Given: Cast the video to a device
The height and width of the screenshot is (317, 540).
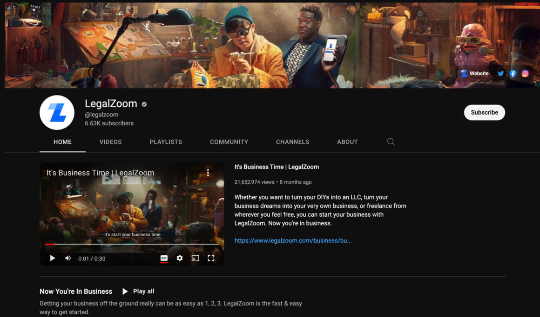Looking at the screenshot, I should pos(195,258).
